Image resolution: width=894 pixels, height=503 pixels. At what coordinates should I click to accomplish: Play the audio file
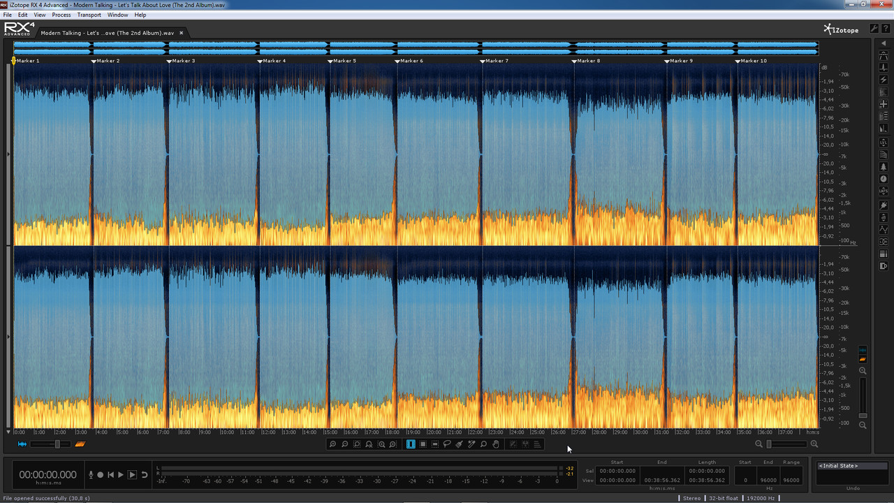coord(121,475)
